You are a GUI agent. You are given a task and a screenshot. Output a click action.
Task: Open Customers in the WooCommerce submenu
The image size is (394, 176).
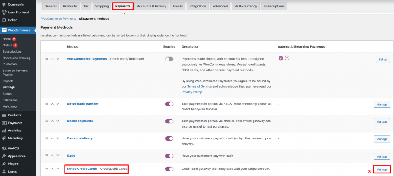click(10, 64)
